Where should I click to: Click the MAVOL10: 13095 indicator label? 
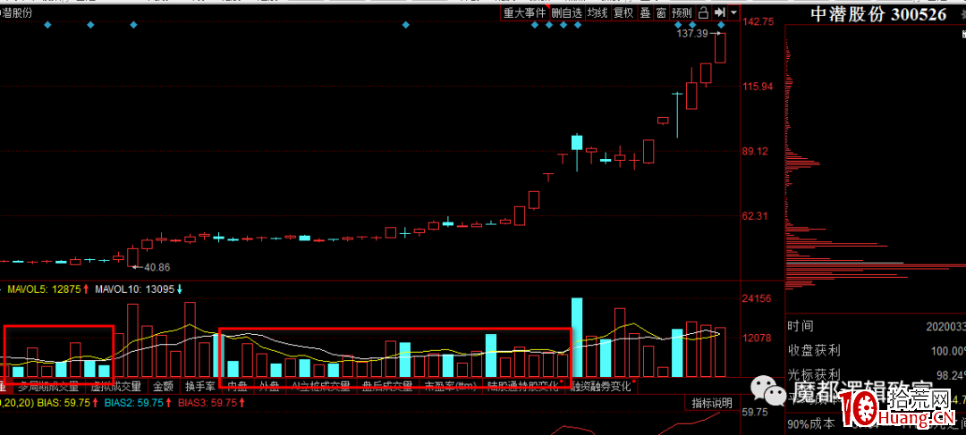(x=133, y=289)
